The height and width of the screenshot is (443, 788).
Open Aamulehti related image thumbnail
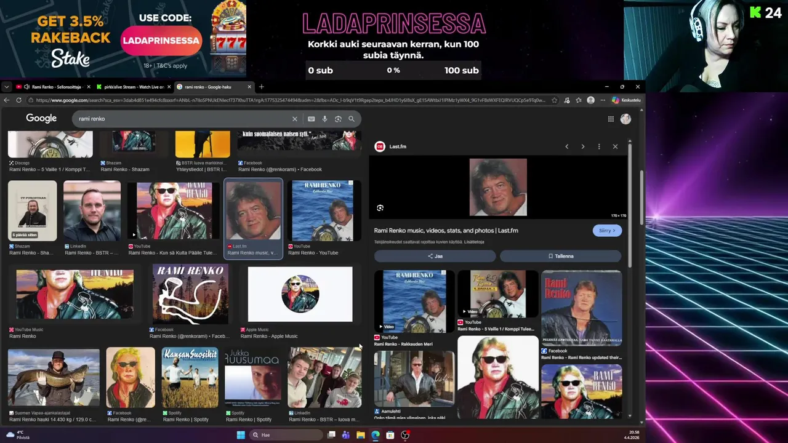coord(414,379)
